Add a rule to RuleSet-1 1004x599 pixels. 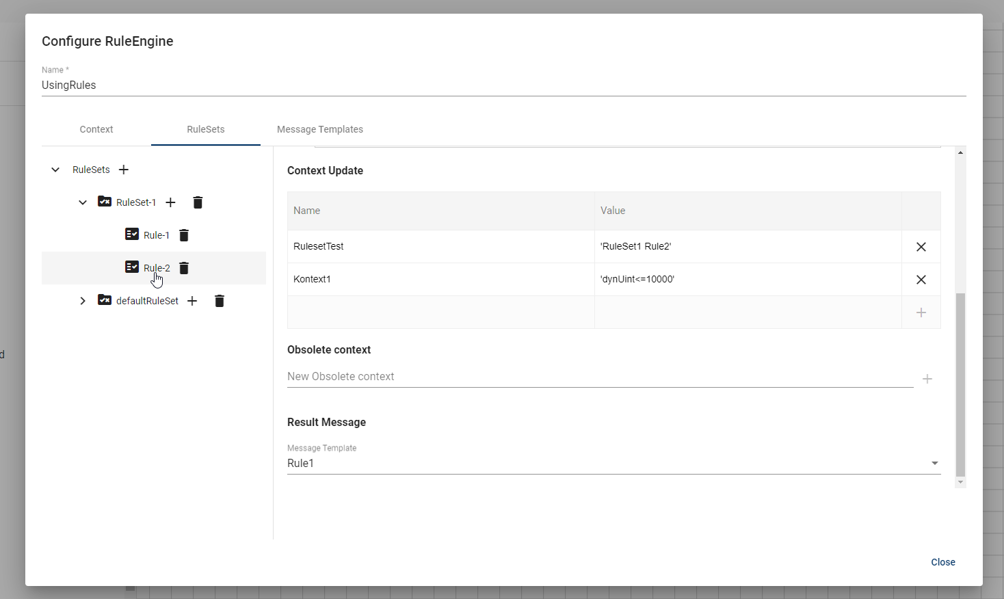coord(171,202)
